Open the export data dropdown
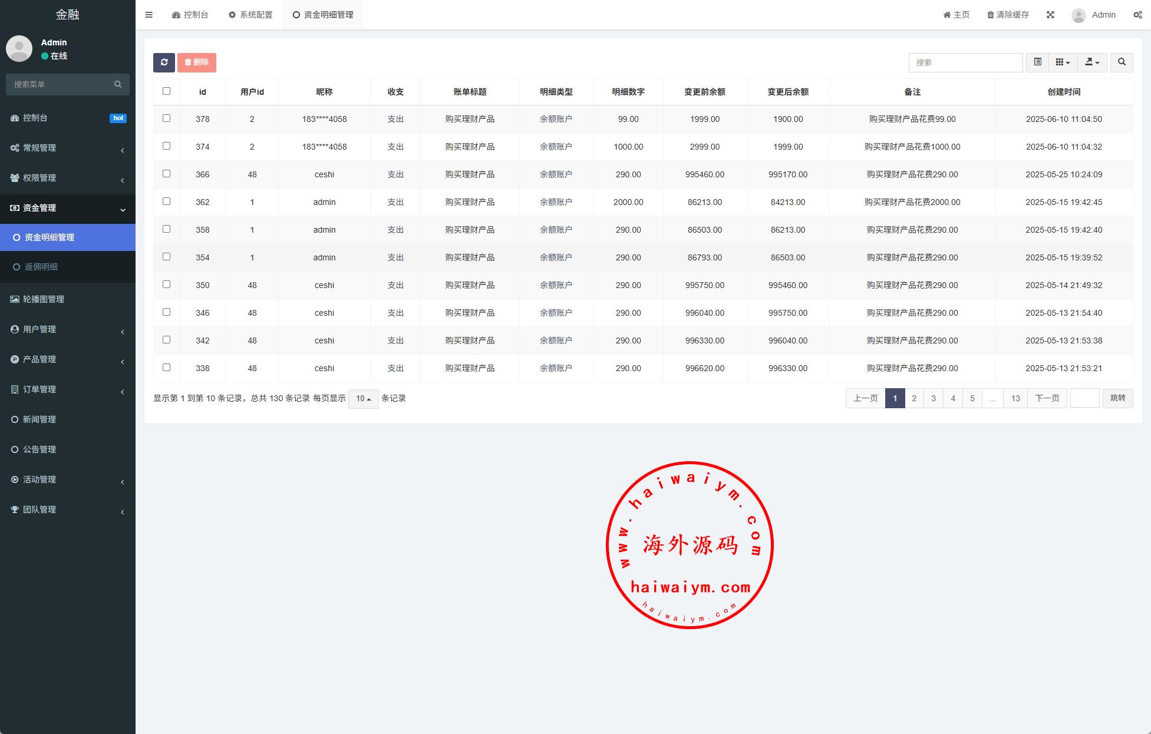The width and height of the screenshot is (1151, 734). (1092, 62)
